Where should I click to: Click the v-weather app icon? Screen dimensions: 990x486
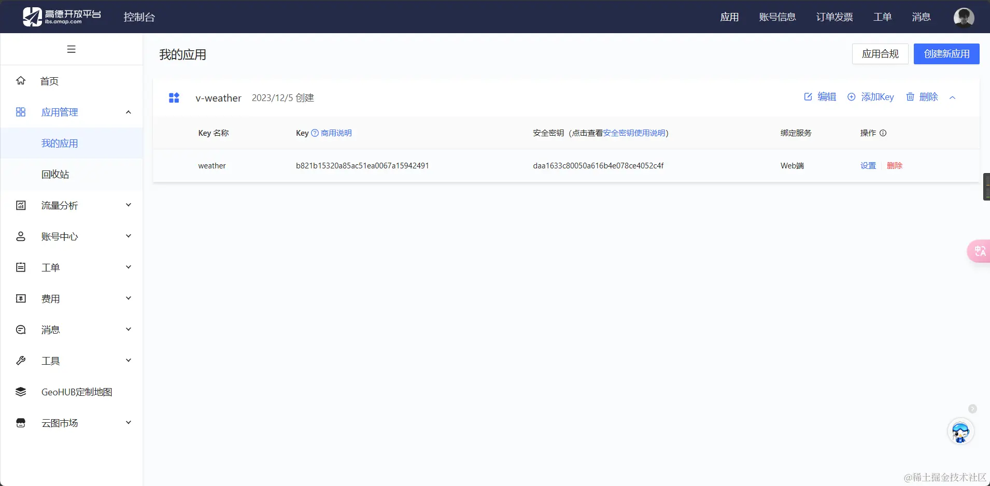tap(174, 98)
